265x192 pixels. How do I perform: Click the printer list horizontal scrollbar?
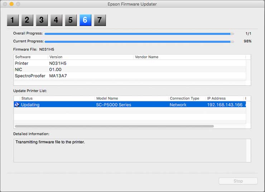pyautogui.click(x=114, y=126)
